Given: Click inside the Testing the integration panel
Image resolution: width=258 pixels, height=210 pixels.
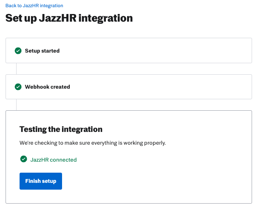Looking at the screenshot, I should tap(129, 157).
